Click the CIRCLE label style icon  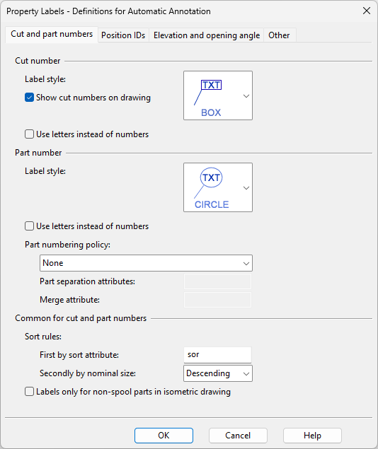pos(212,188)
